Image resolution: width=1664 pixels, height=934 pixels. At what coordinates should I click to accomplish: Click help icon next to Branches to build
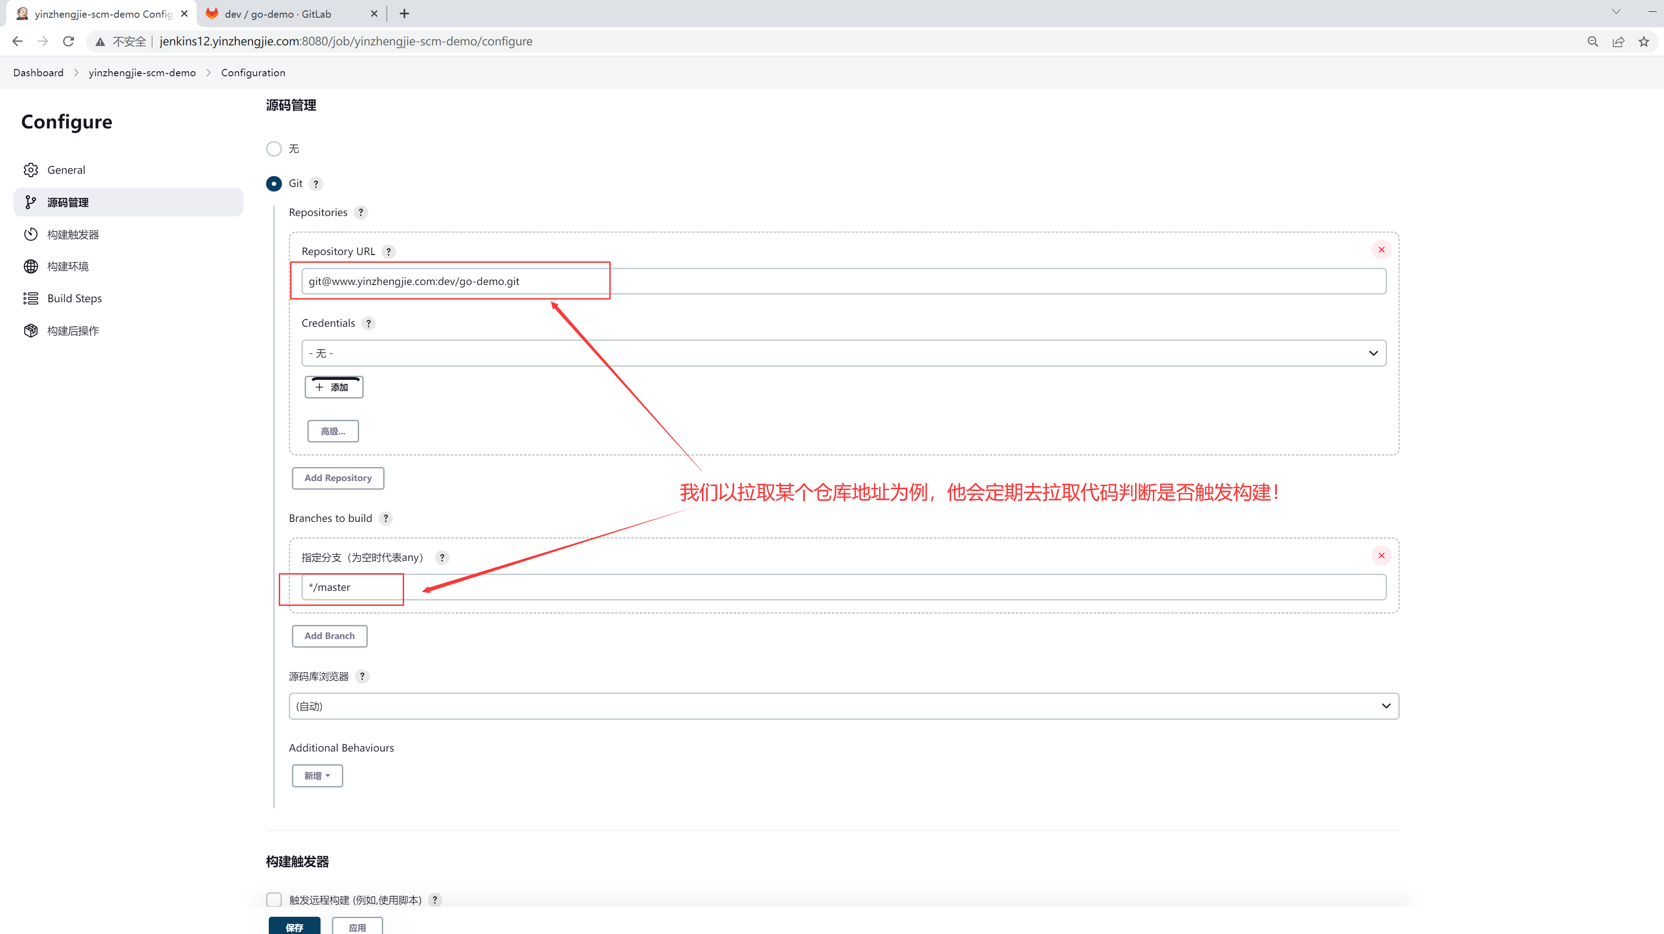click(x=385, y=519)
